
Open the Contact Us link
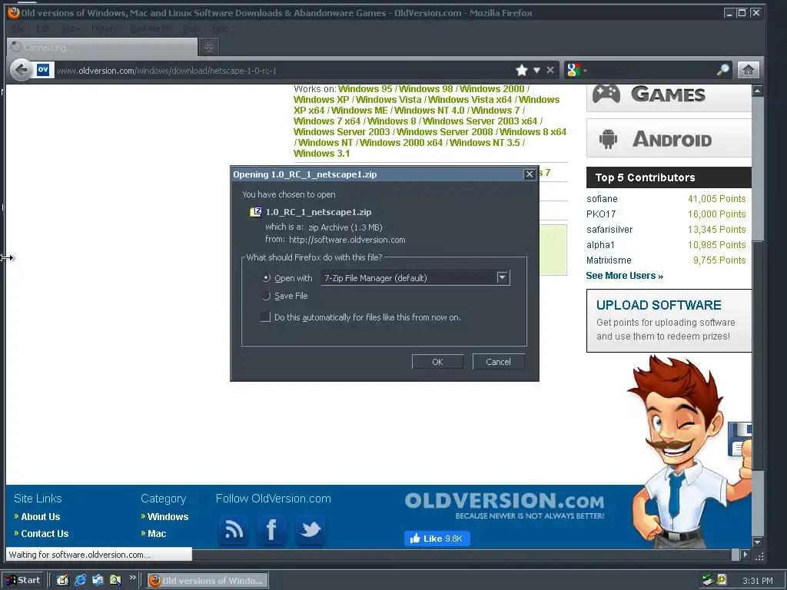click(x=45, y=534)
